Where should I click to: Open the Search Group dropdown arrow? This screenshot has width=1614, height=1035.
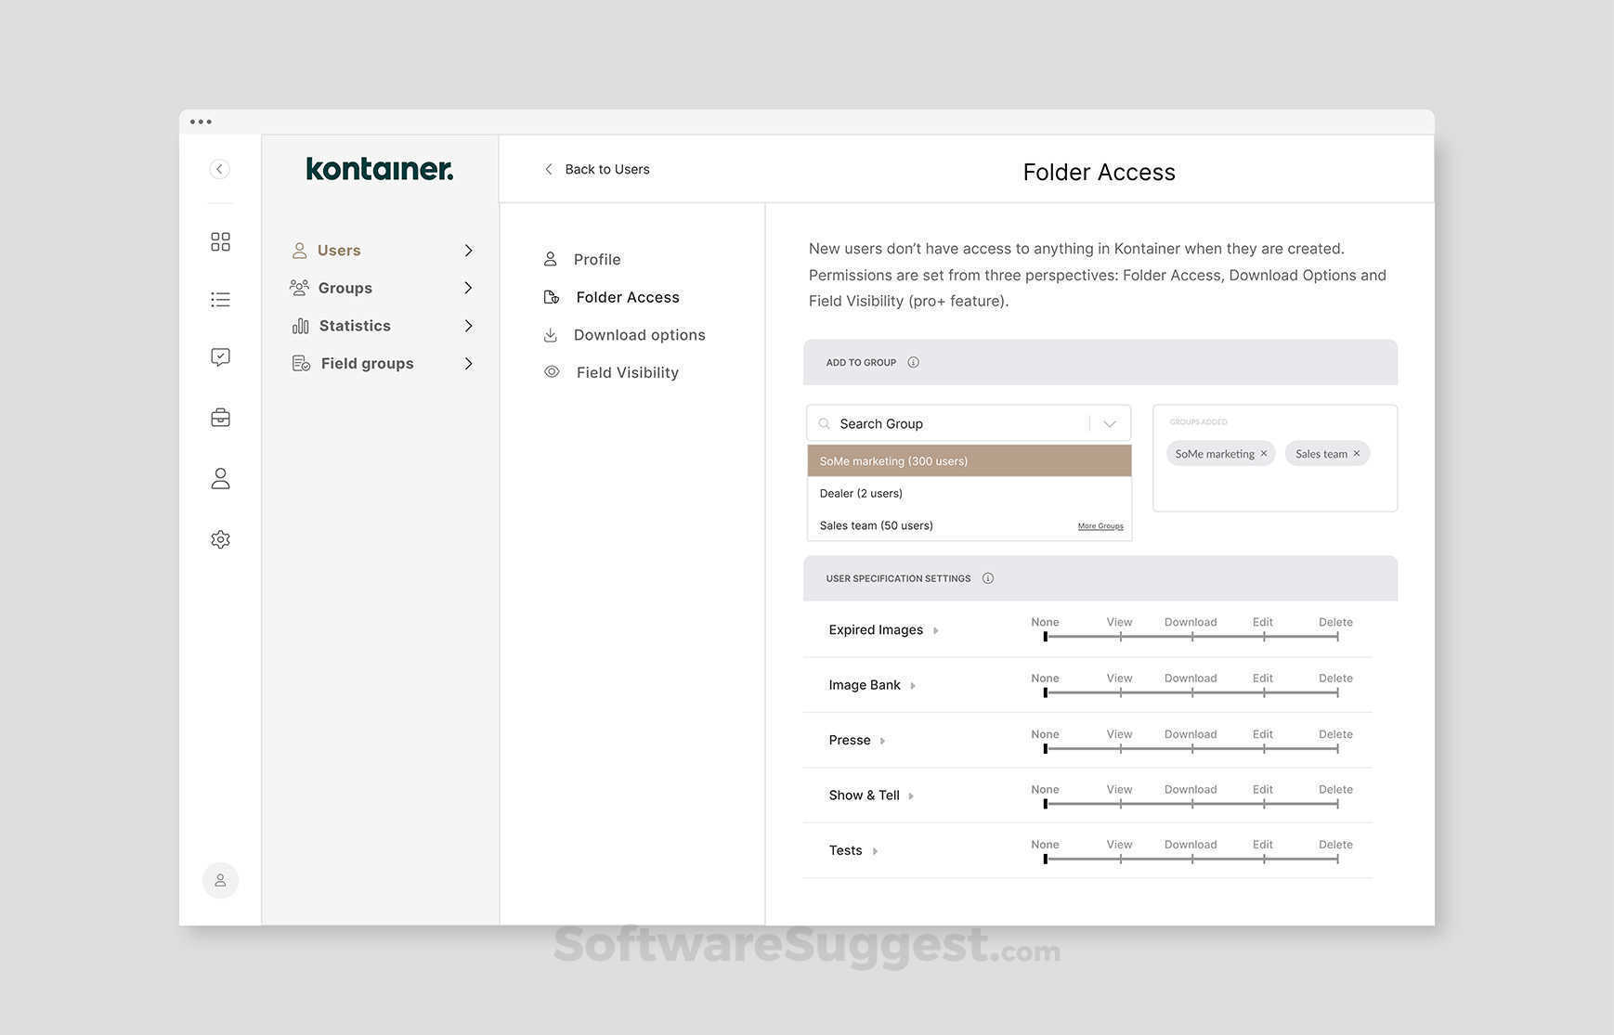click(x=1109, y=423)
